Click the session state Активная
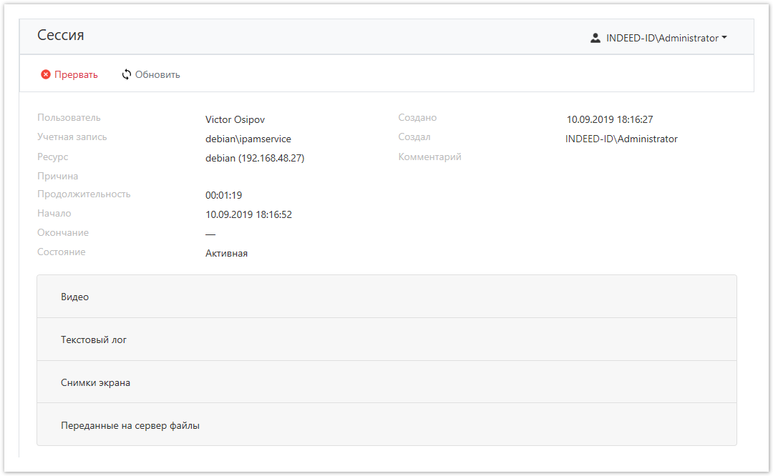The image size is (773, 476). 226,253
